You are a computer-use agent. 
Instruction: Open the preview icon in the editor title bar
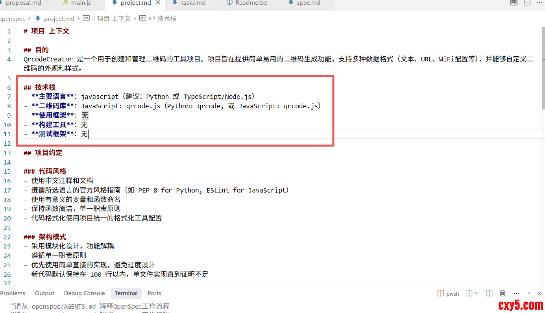pos(514,3)
